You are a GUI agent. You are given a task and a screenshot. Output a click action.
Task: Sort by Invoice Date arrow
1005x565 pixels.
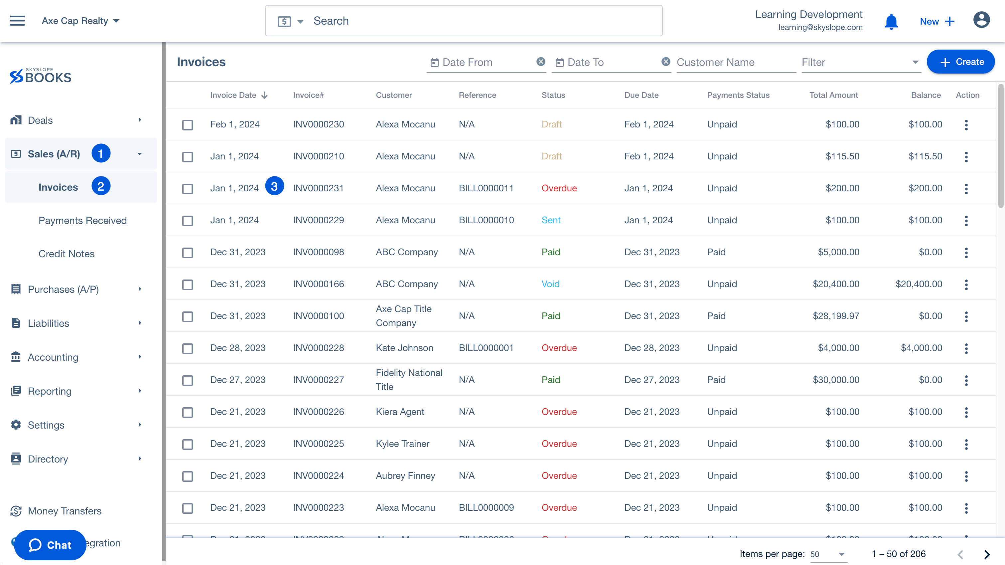264,95
